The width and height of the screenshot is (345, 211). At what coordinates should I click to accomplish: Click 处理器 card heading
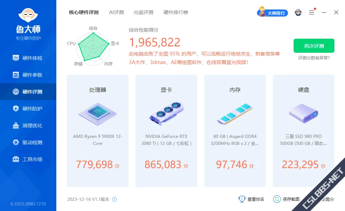pyautogui.click(x=98, y=90)
